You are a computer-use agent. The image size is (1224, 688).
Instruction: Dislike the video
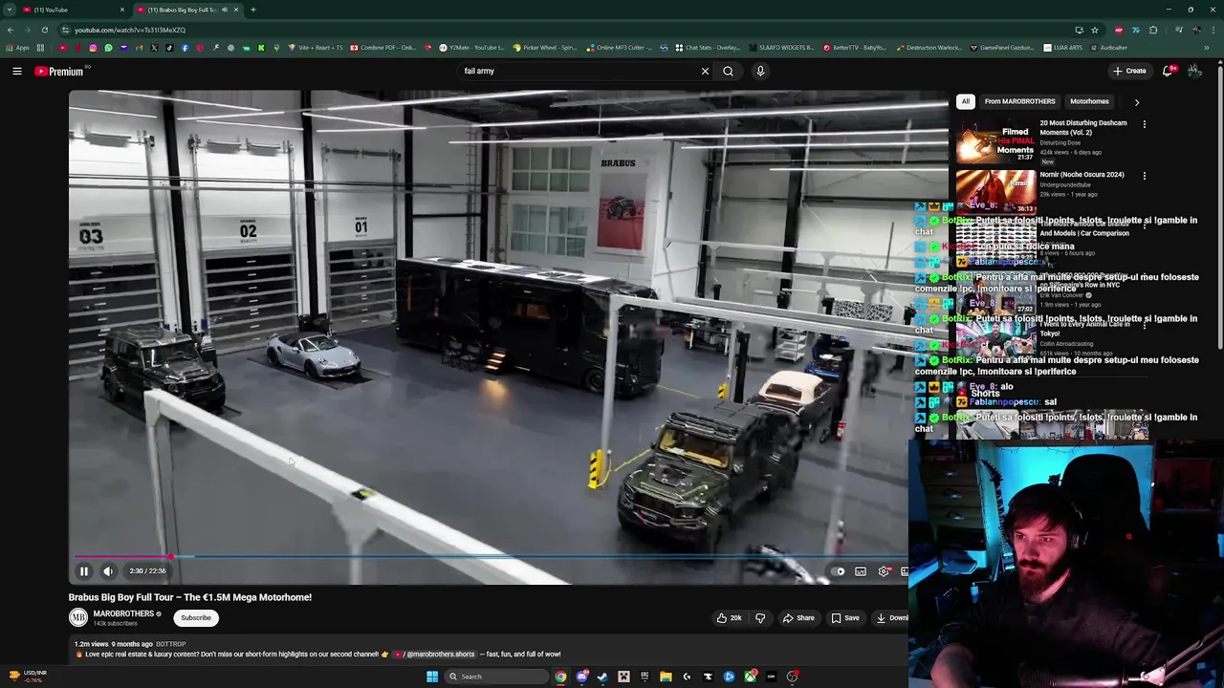[760, 618]
